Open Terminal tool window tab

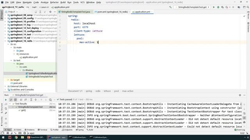(43, 130)
